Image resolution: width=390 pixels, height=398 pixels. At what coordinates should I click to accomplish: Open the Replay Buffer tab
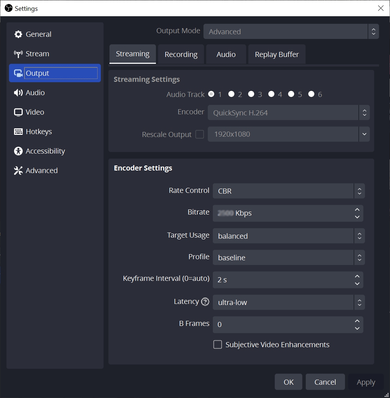(277, 54)
